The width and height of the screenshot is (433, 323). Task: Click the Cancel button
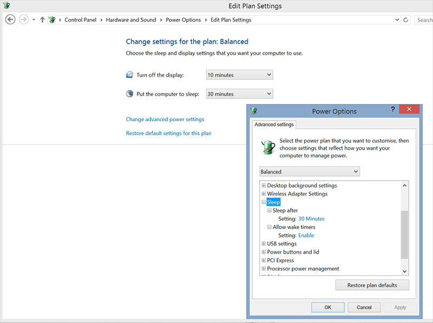[364, 307]
